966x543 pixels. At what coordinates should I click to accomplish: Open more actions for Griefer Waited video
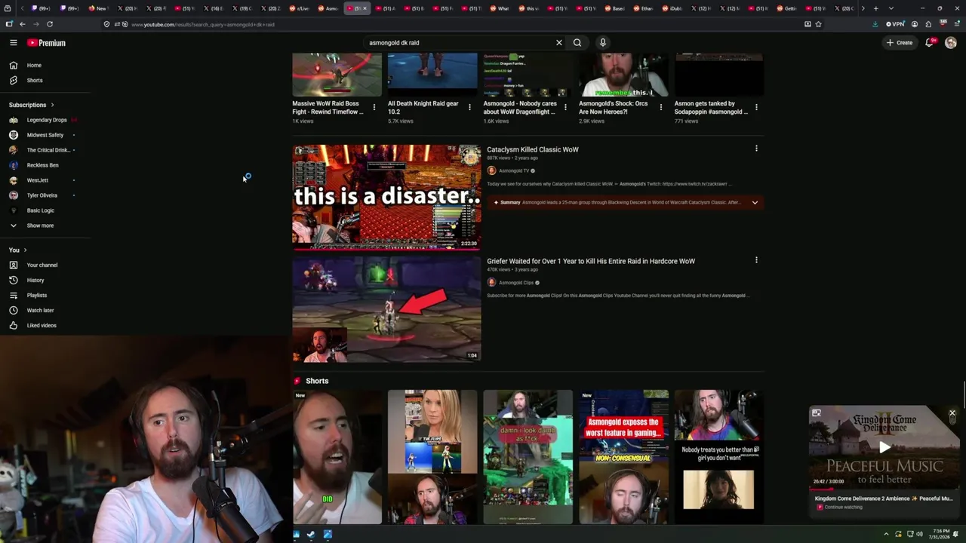coord(756,260)
